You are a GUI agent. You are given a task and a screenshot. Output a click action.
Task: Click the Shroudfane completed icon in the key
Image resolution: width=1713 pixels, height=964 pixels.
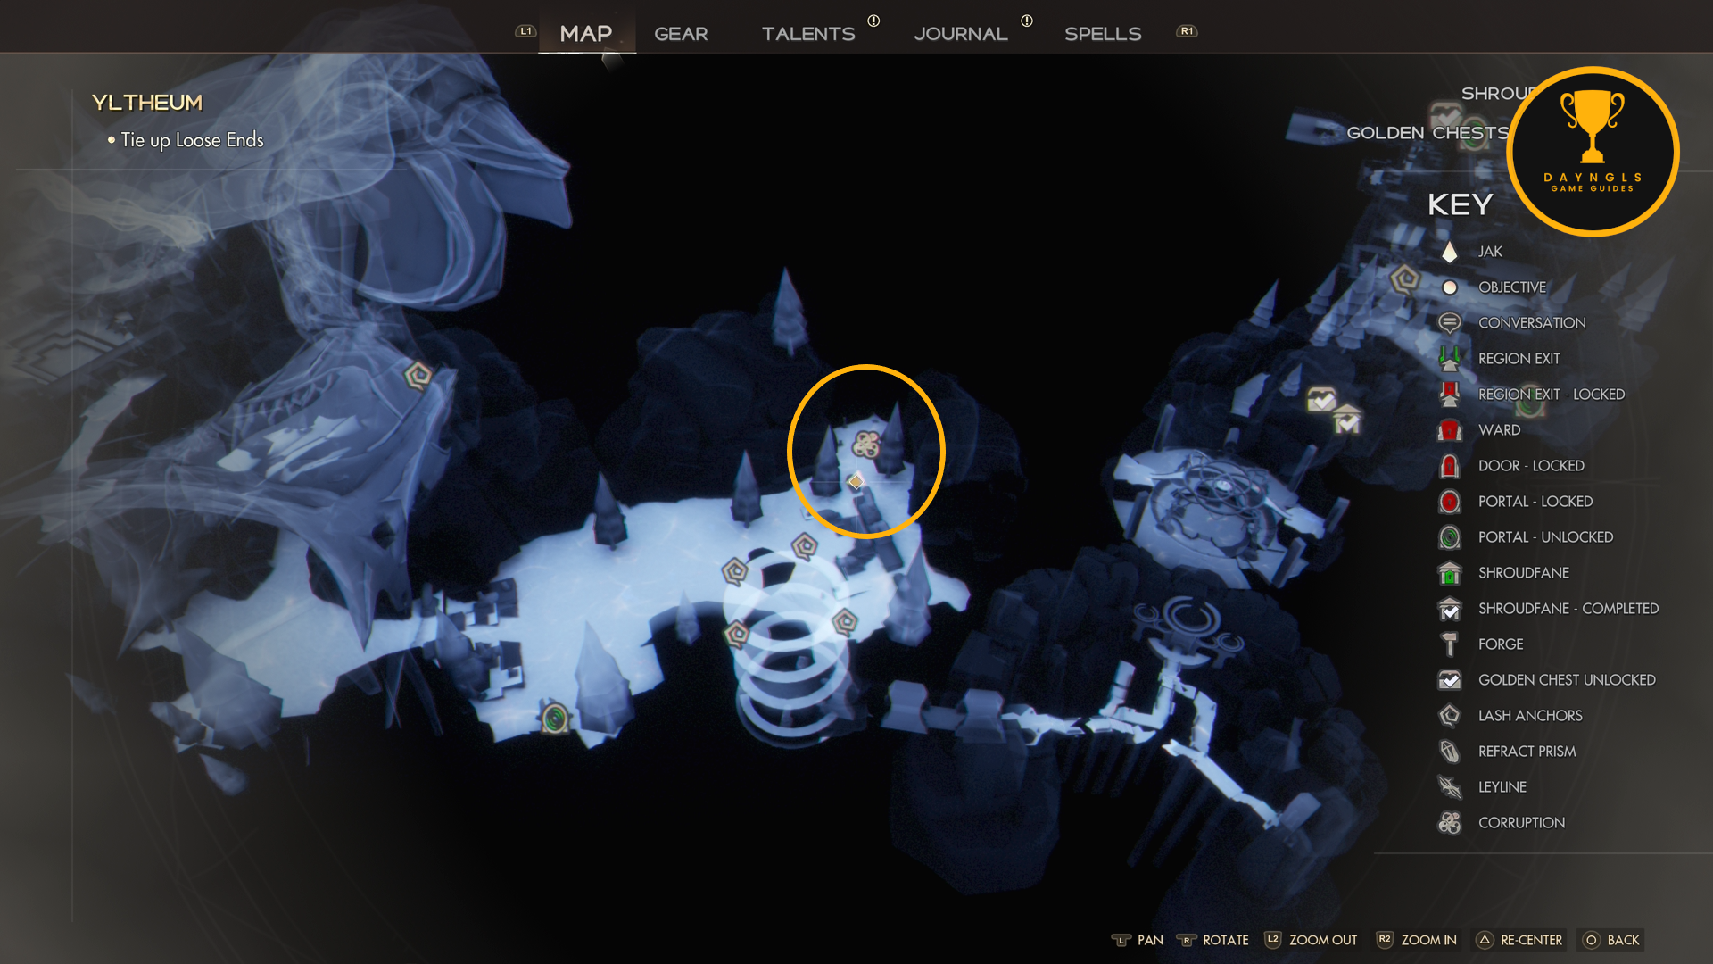[x=1450, y=609]
